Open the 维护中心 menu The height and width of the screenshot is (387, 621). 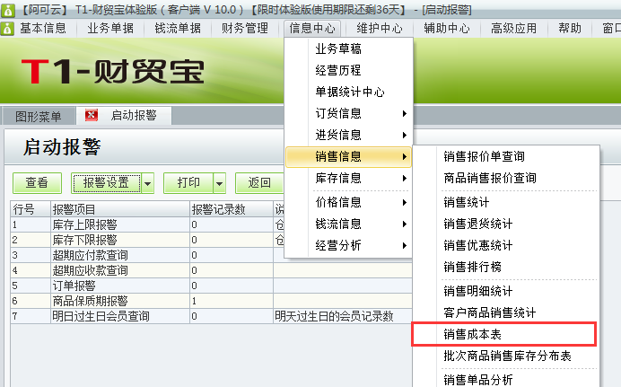380,29
